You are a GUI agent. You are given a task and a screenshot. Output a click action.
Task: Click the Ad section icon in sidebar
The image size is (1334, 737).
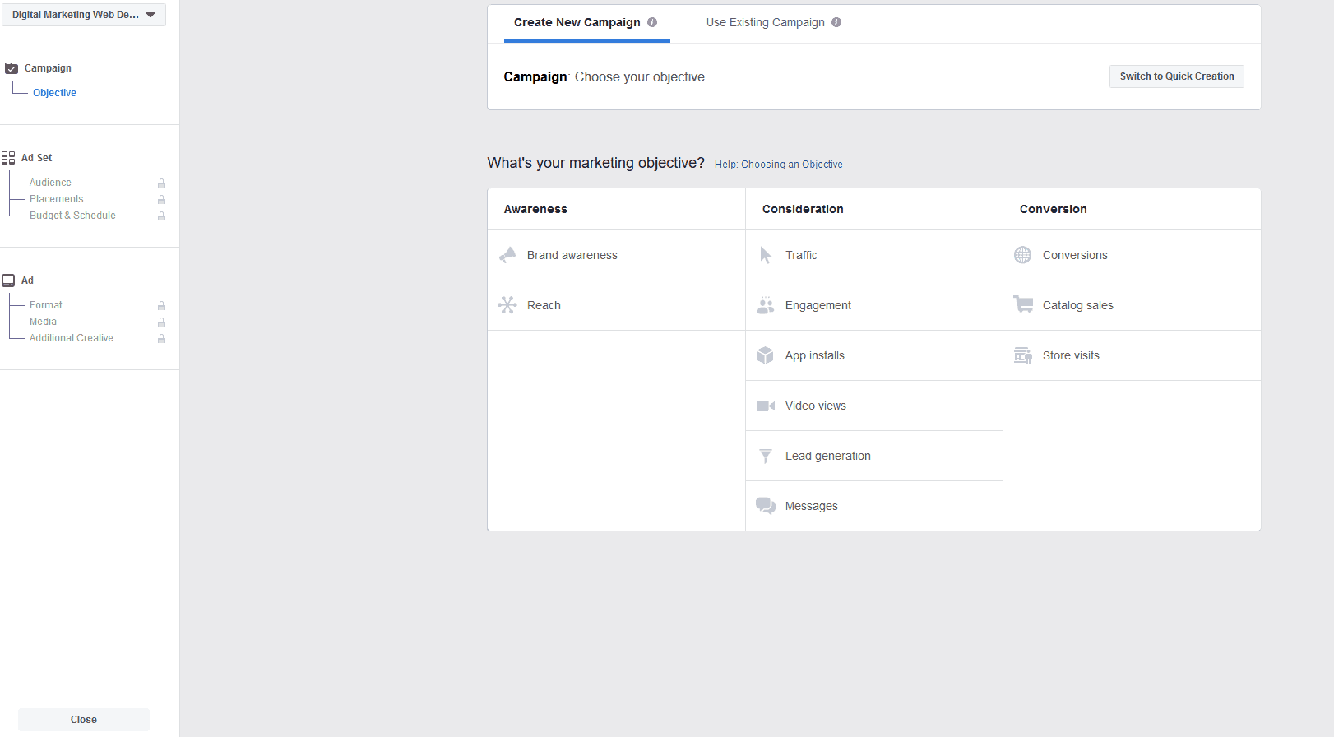8,280
